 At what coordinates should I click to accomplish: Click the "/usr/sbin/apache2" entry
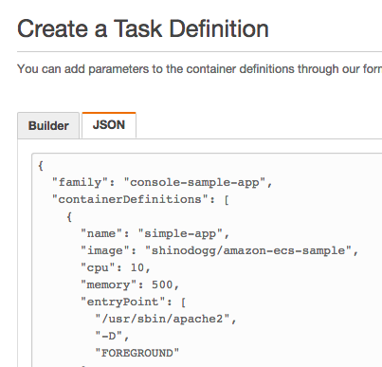pos(166,319)
